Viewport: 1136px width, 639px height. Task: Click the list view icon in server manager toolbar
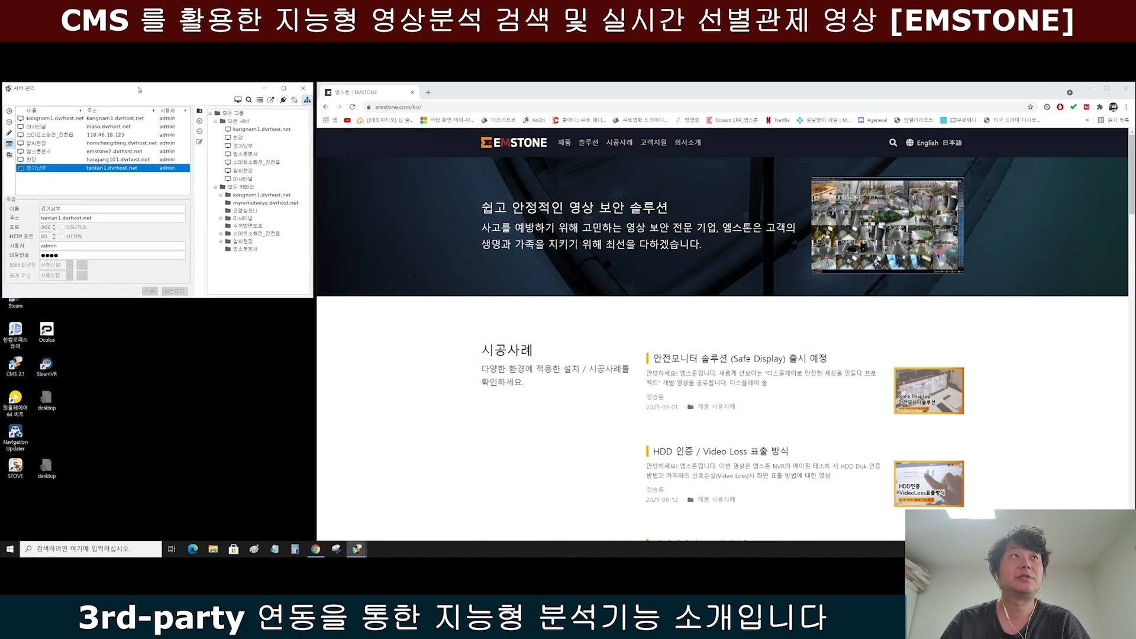point(260,100)
